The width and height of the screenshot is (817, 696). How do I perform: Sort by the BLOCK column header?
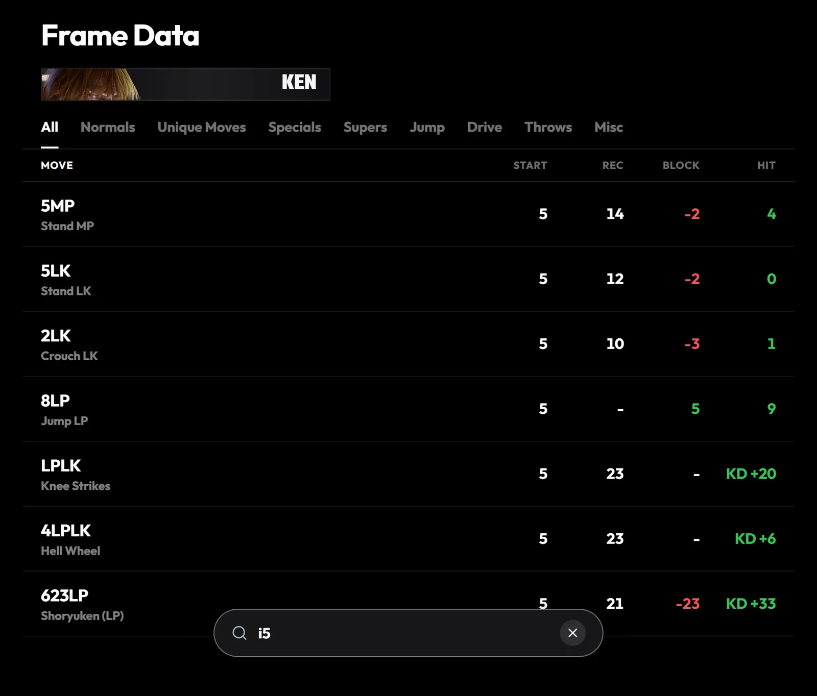(681, 165)
